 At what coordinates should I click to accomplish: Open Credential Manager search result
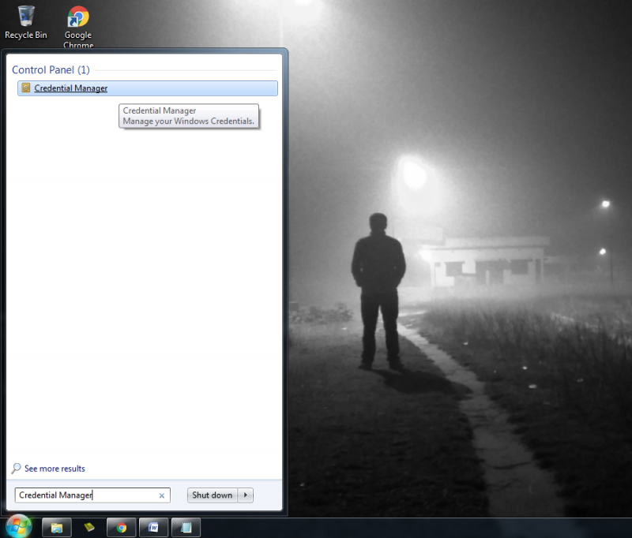pyautogui.click(x=148, y=88)
